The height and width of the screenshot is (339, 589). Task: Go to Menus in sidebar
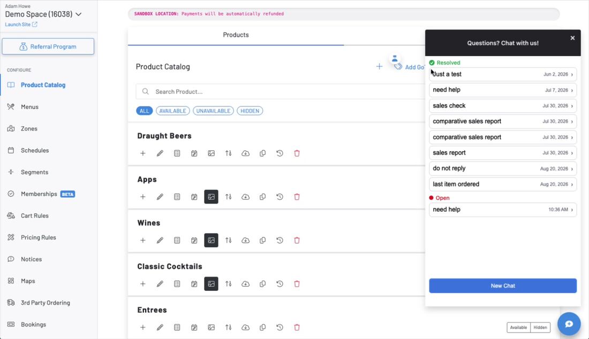29,107
